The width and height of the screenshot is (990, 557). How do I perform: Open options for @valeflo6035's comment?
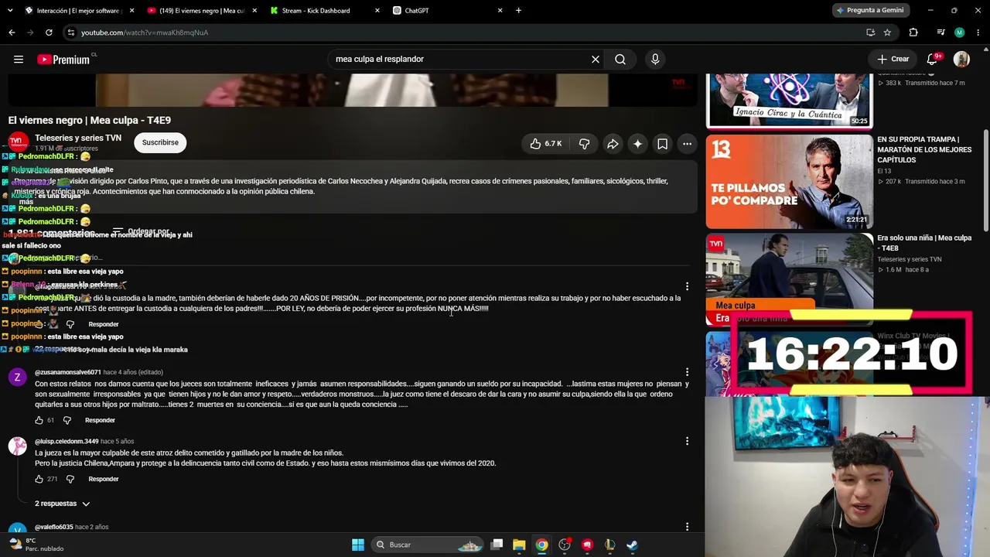click(x=687, y=527)
